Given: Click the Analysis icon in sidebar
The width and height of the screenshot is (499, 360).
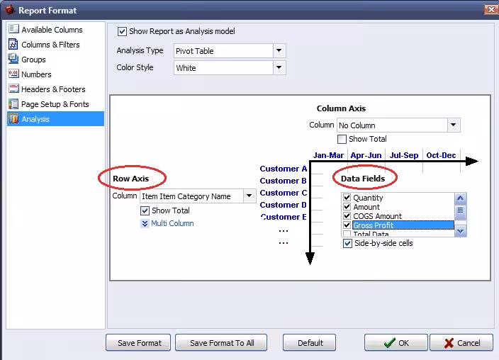Looking at the screenshot, I should pyautogui.click(x=13, y=119).
